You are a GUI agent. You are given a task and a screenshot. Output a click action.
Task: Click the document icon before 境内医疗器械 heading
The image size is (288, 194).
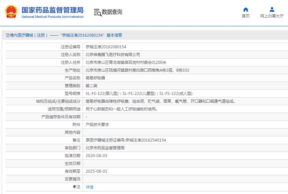7,35
